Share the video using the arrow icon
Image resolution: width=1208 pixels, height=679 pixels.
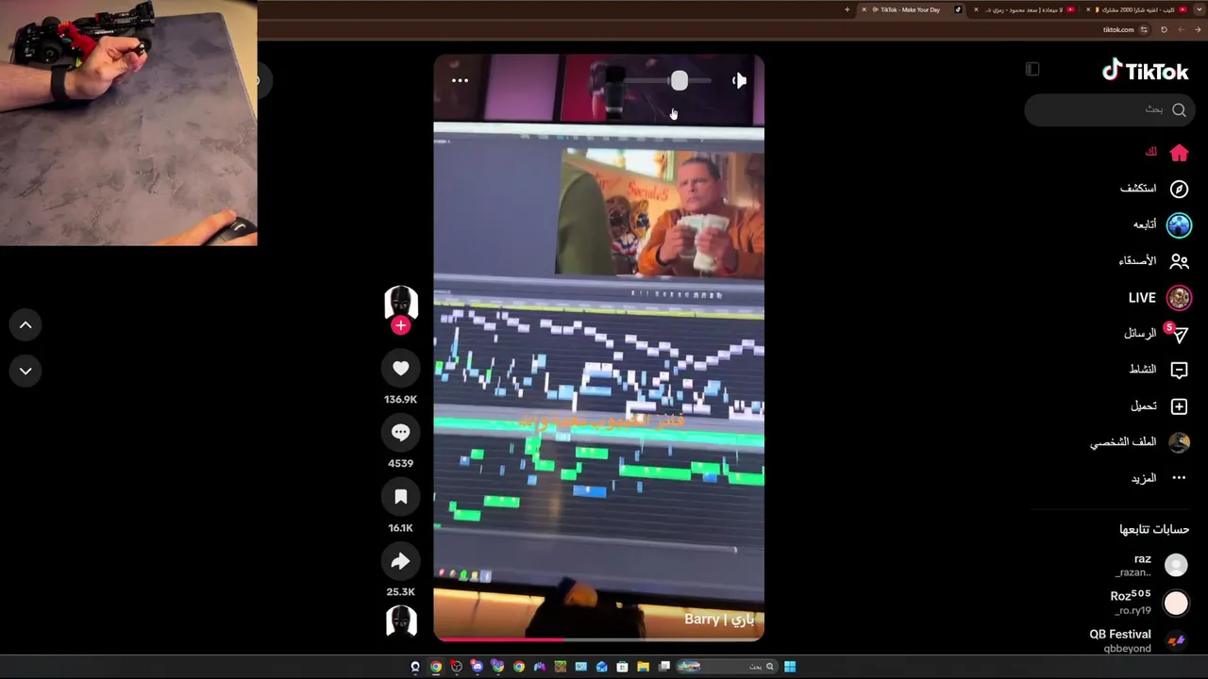pyautogui.click(x=401, y=561)
